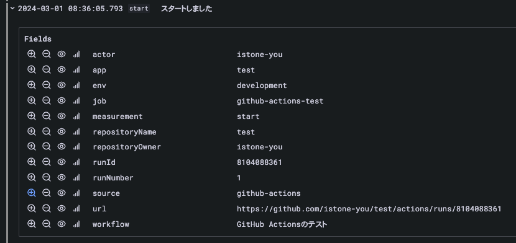Click the Fields section heading
The width and height of the screenshot is (516, 243).
point(38,39)
